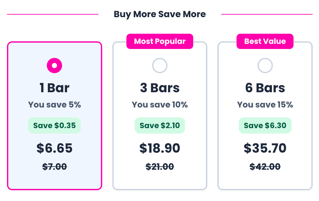Click the crossed-out $21.00 price
Image resolution: width=319 pixels, height=201 pixels.
[160, 167]
